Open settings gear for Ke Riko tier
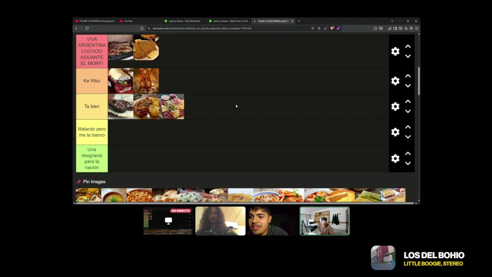The image size is (492, 277). pos(395,81)
